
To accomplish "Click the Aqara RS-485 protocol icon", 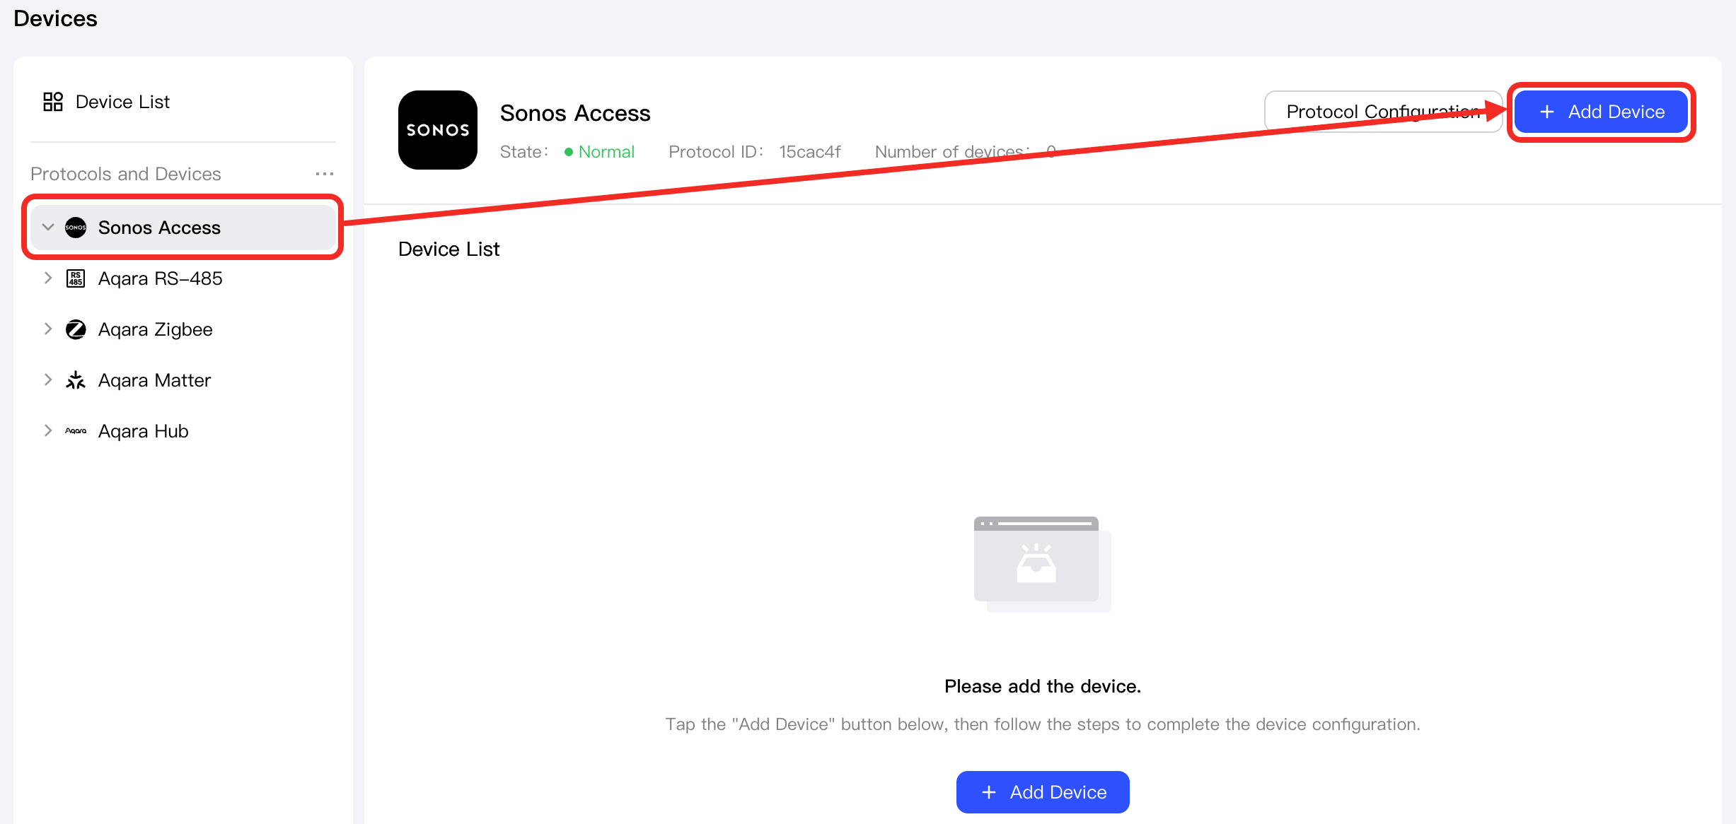I will [76, 278].
